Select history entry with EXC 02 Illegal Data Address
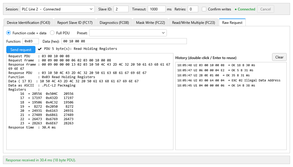293x167 pixels. [231, 80]
